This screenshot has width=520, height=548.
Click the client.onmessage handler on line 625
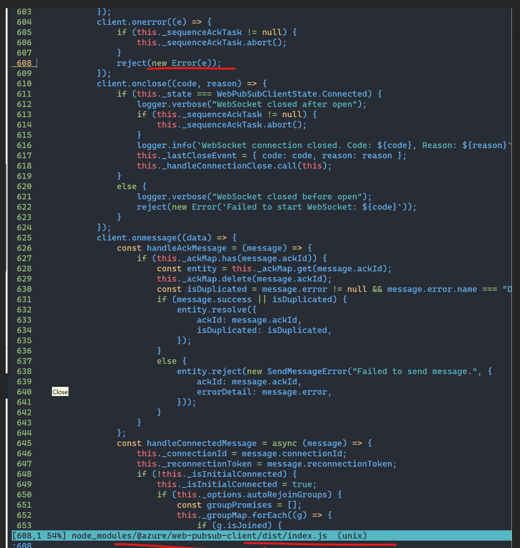click(x=137, y=238)
